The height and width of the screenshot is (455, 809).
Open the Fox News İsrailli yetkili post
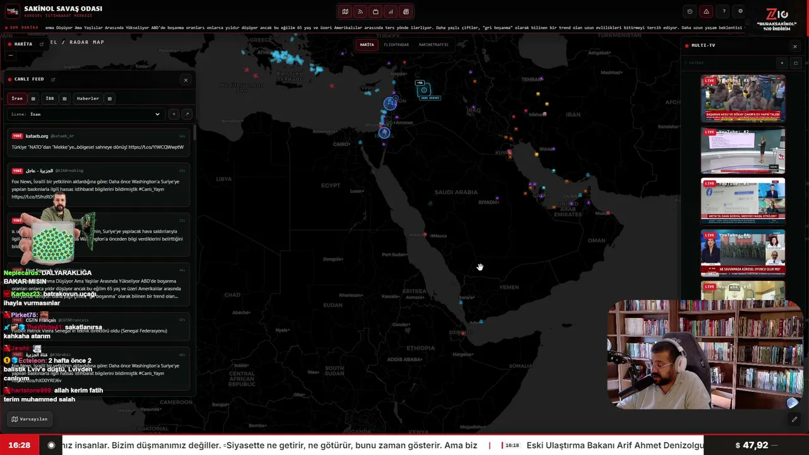[98, 185]
